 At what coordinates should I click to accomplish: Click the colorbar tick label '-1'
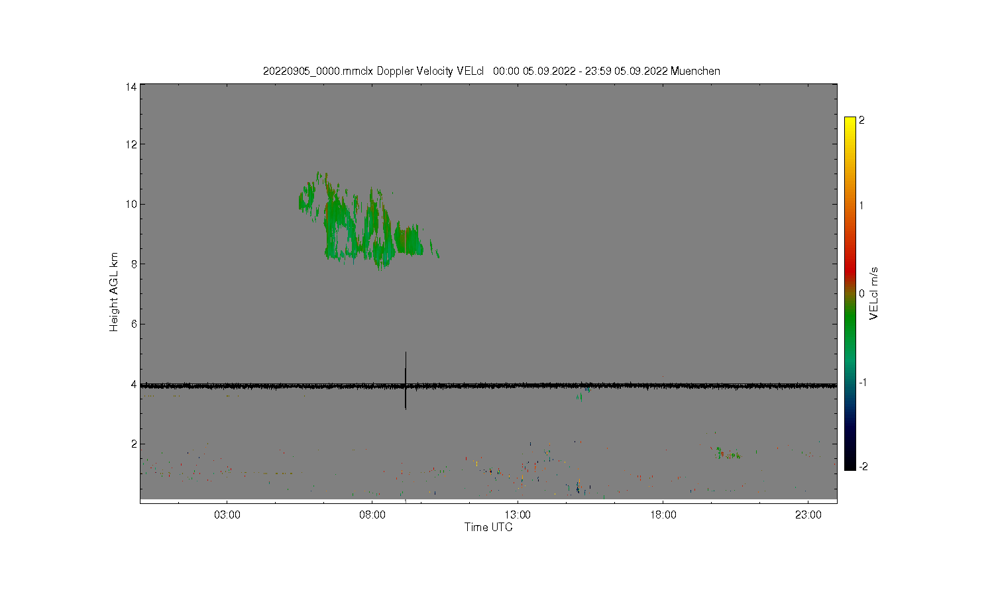point(863,382)
